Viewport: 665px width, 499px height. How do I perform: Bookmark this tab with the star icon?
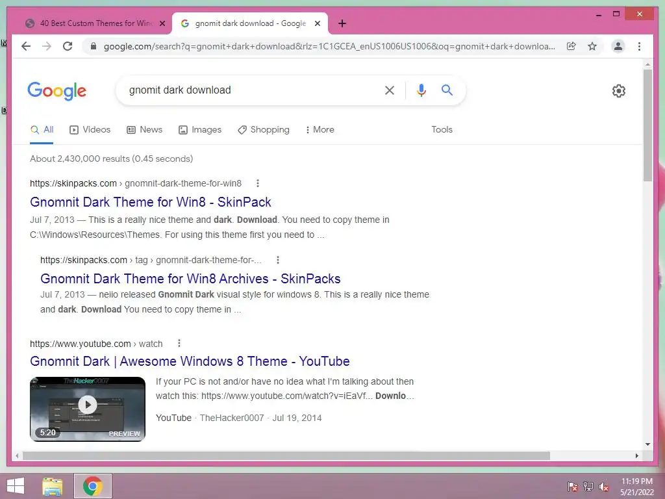click(x=592, y=46)
